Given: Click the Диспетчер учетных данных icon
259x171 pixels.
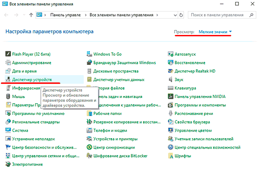Looking at the screenshot, I should (89, 79).
